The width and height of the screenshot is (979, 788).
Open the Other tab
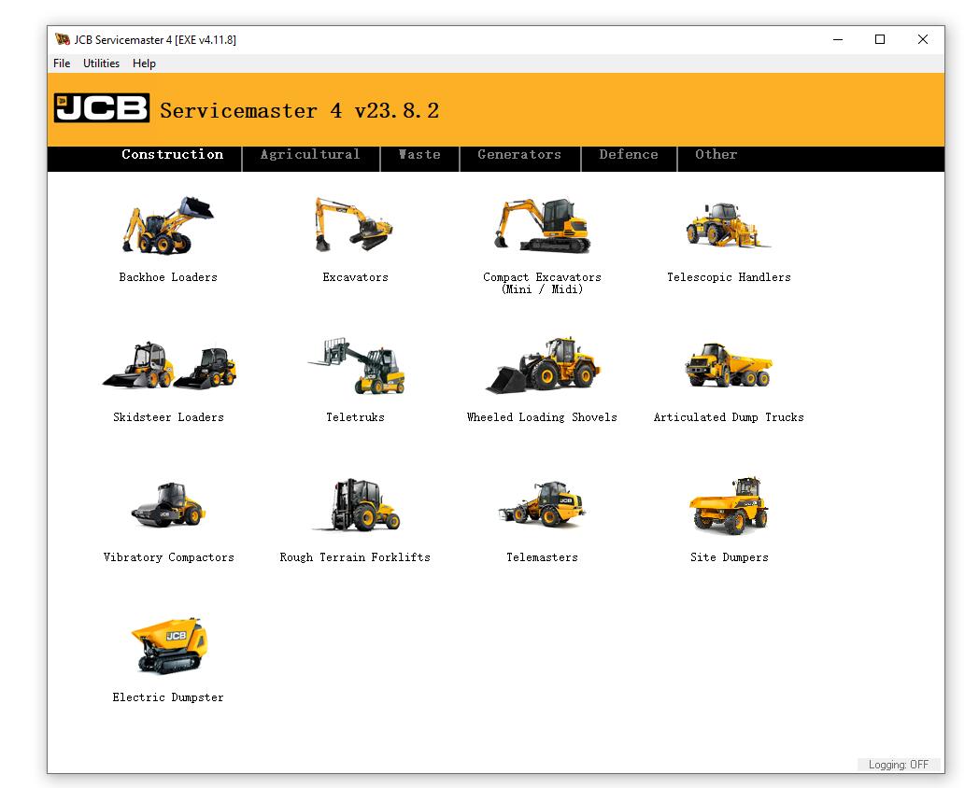[x=717, y=155]
